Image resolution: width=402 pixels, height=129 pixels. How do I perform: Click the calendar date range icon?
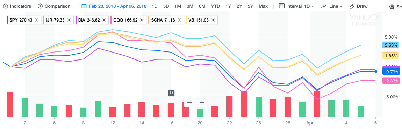coord(84,6)
